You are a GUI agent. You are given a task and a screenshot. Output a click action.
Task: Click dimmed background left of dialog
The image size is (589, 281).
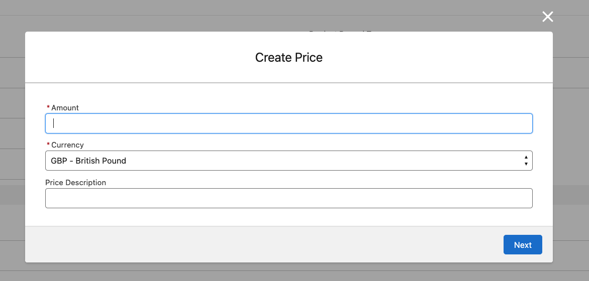click(12, 151)
